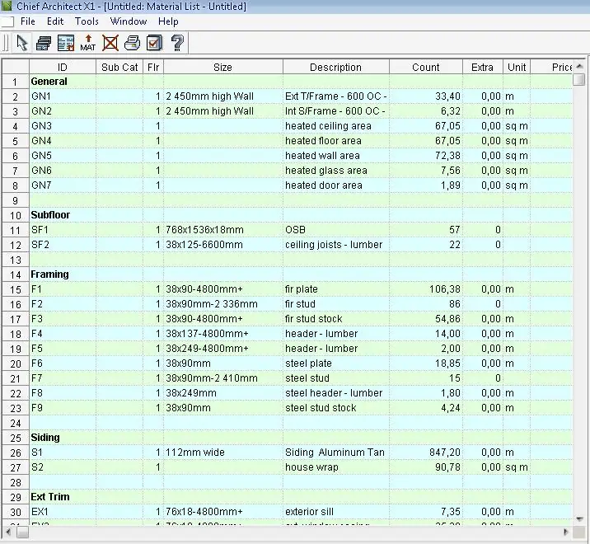Click the 768x1536x18mm size cell
Screen dimensions: 590x544
pos(222,230)
